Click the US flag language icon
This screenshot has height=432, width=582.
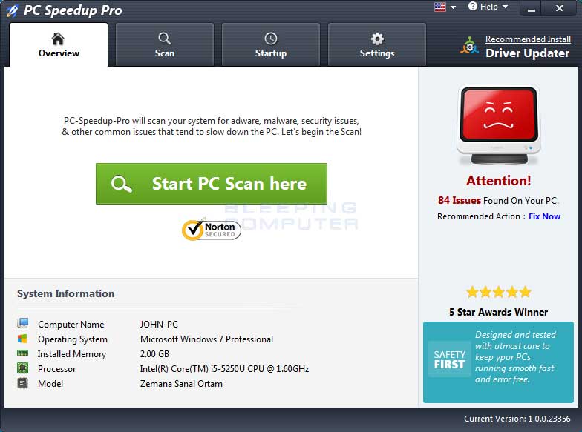click(x=439, y=7)
